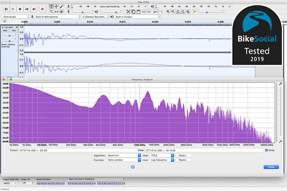Select the Zoom magnifier tool
This screenshot has height=191, width=287.
51,12
